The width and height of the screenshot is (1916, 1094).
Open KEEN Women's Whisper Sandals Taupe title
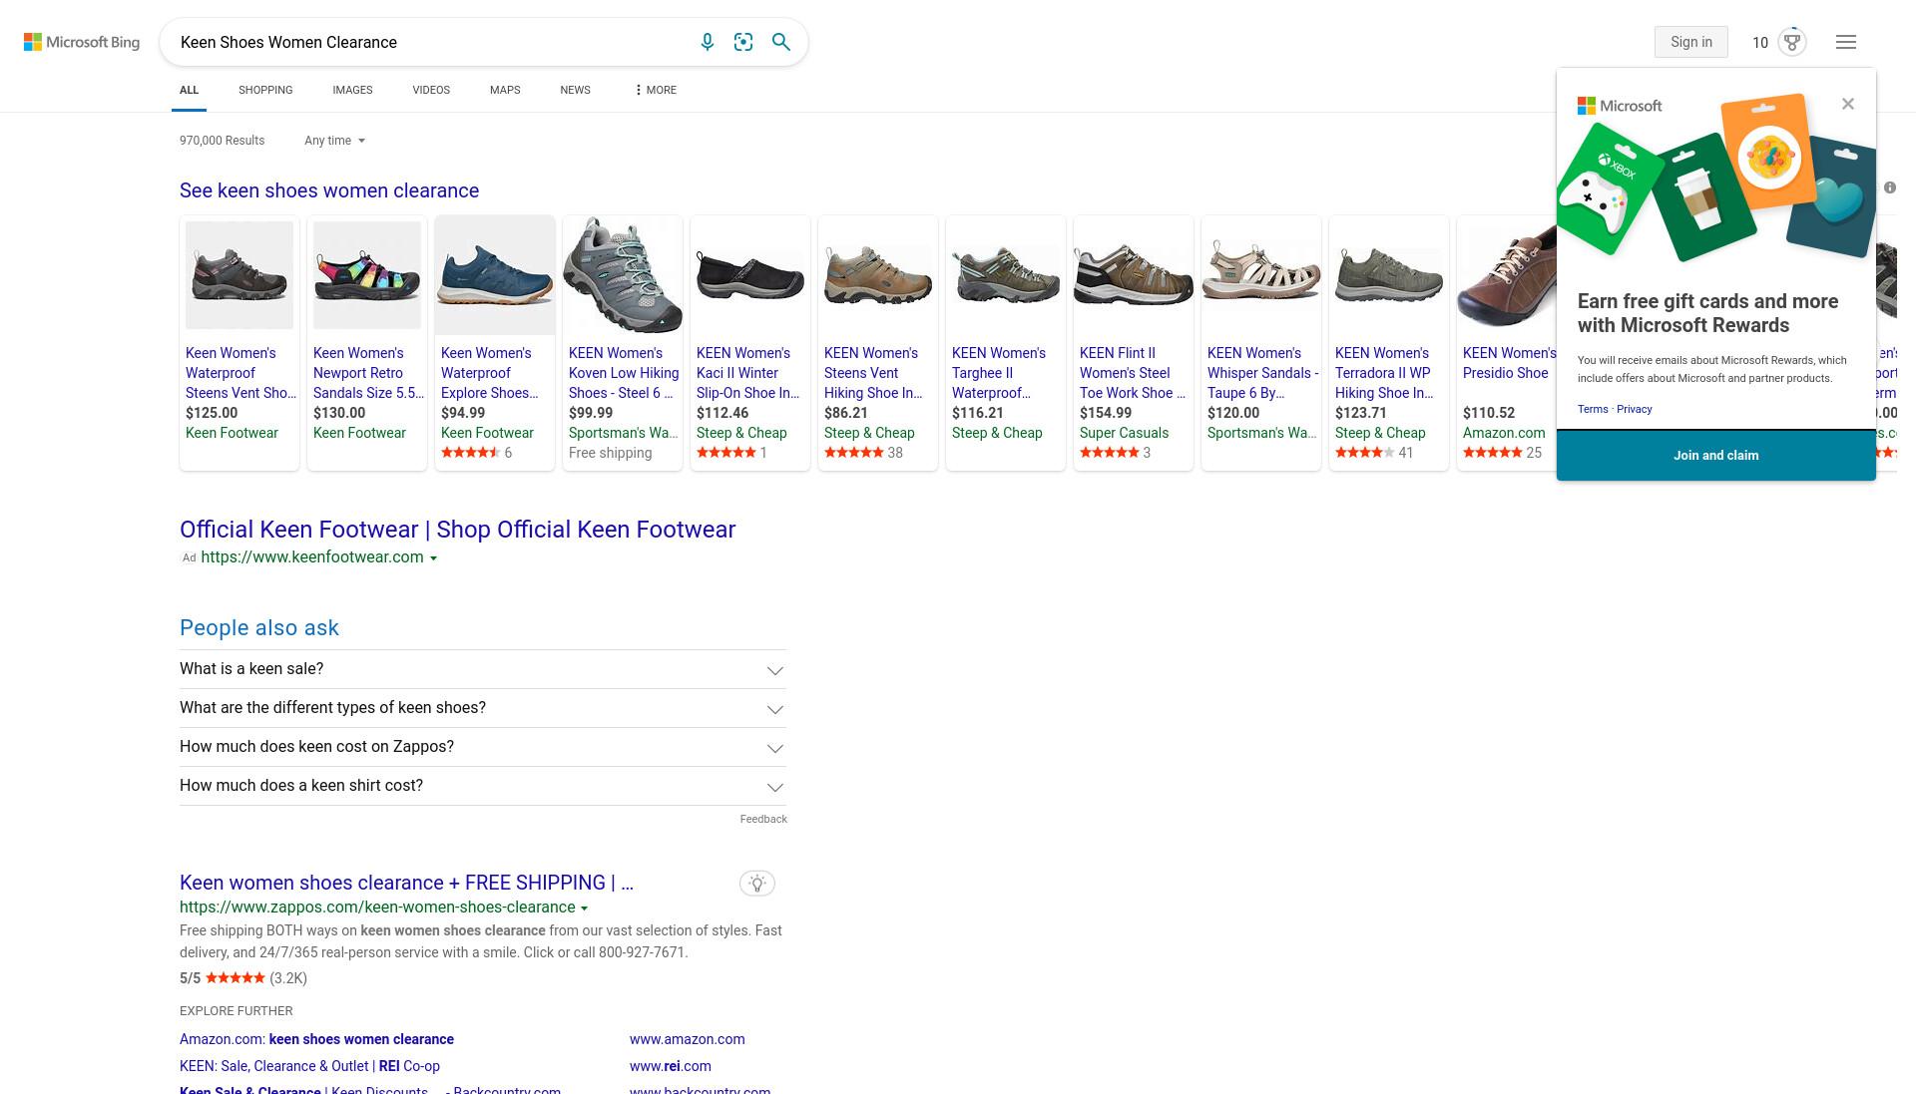click(x=1262, y=373)
